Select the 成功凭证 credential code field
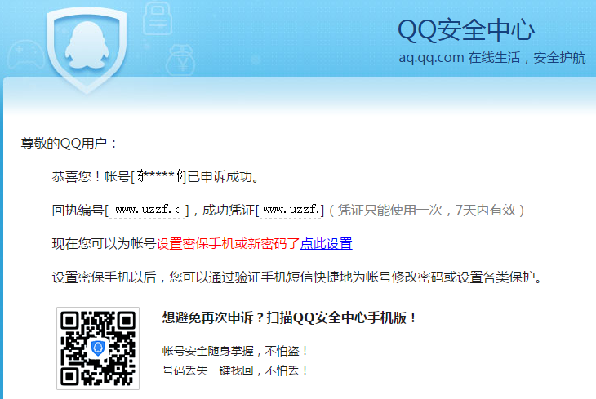Image resolution: width=596 pixels, height=399 pixels. coord(291,210)
